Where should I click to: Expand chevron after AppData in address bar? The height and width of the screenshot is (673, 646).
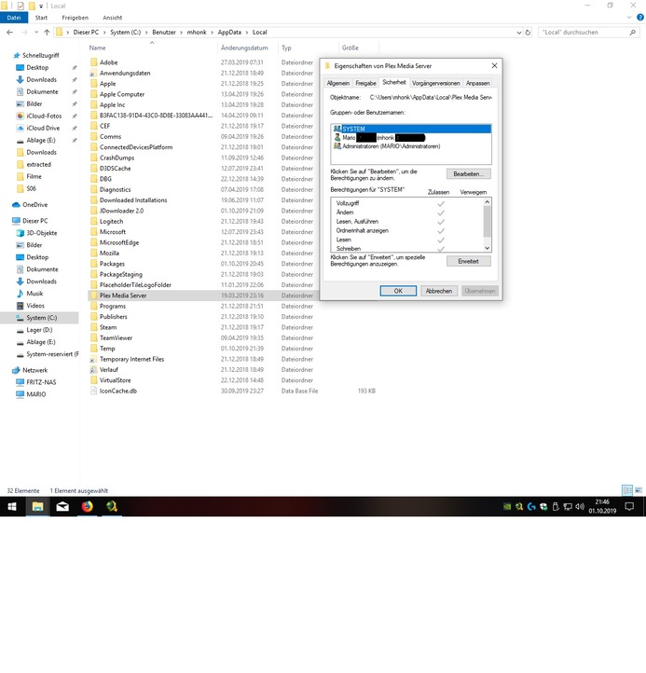pos(247,33)
